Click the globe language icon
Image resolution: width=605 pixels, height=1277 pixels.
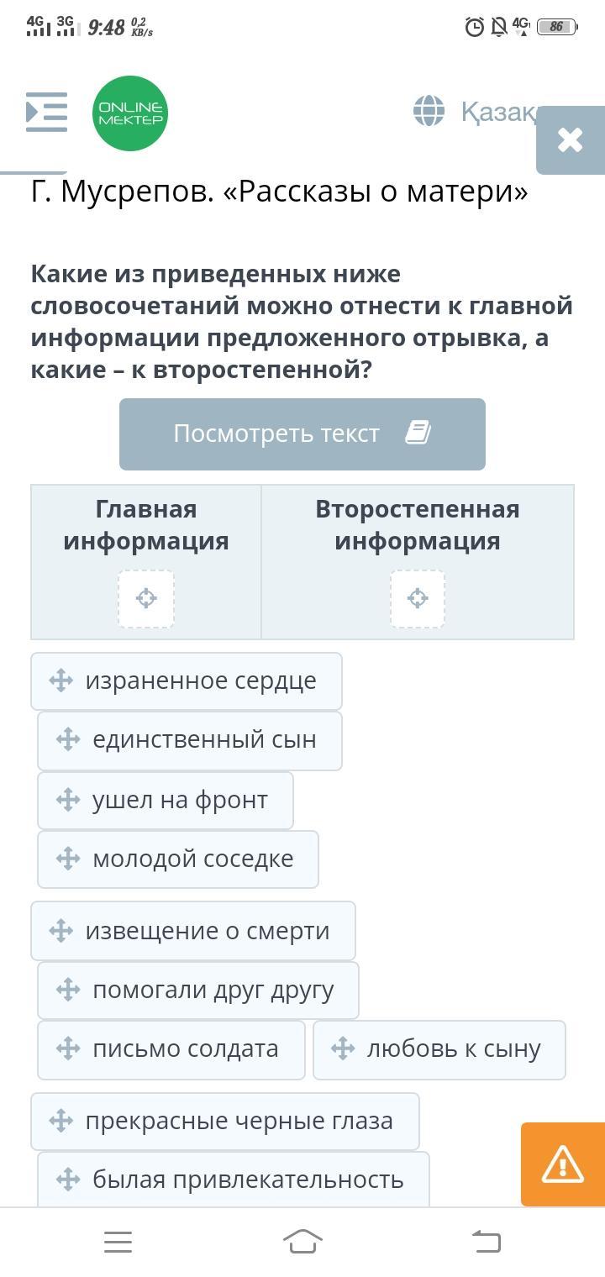(x=429, y=111)
